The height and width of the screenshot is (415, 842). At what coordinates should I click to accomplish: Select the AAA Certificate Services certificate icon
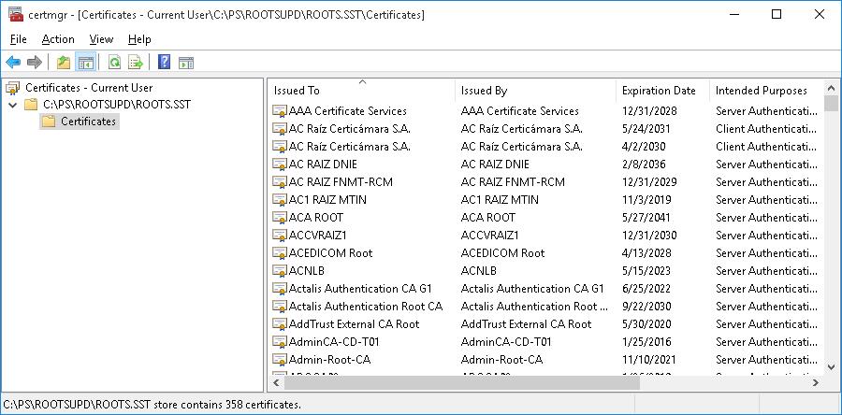pos(279,111)
